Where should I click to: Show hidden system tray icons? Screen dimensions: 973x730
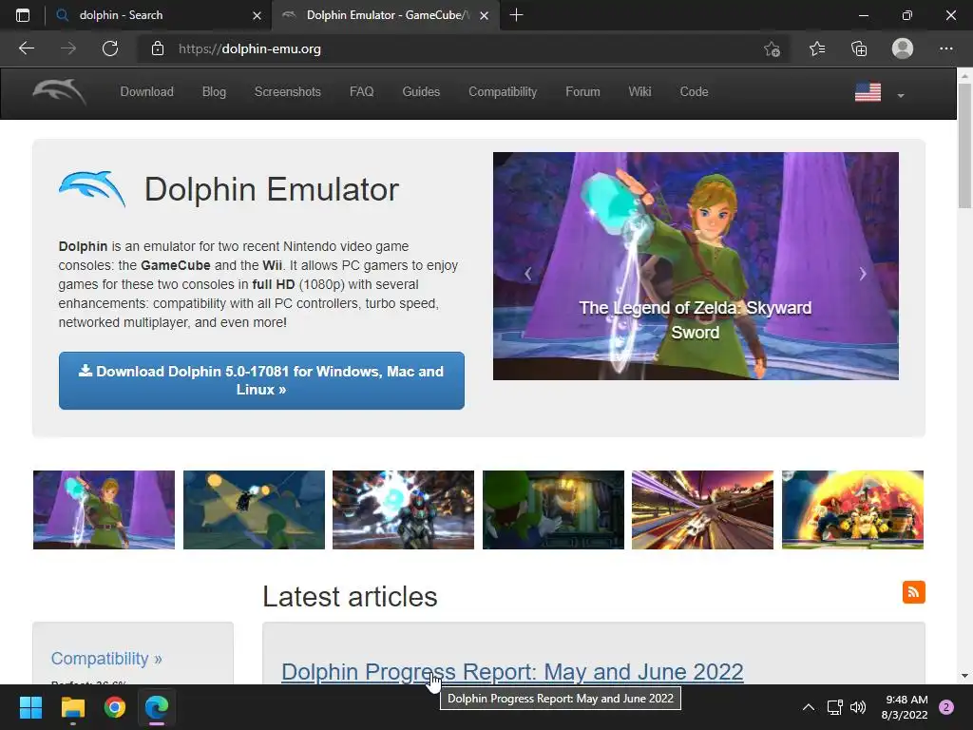(x=808, y=707)
